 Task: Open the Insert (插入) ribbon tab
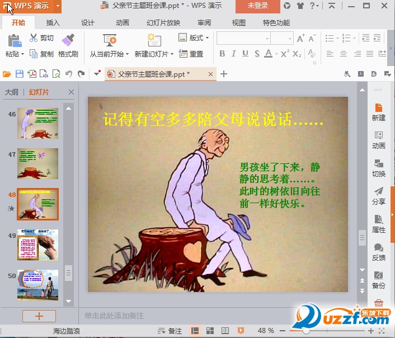[x=53, y=23]
